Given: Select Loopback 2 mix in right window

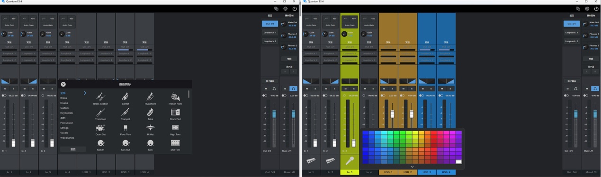Looking at the screenshot, I should (x=571, y=41).
